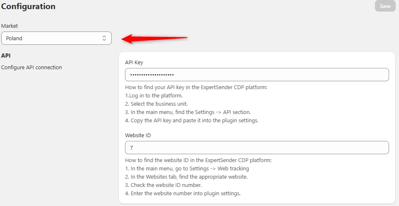Click the 'Select the business unit' step
Image resolution: width=399 pixels, height=206 pixels.
157,104
